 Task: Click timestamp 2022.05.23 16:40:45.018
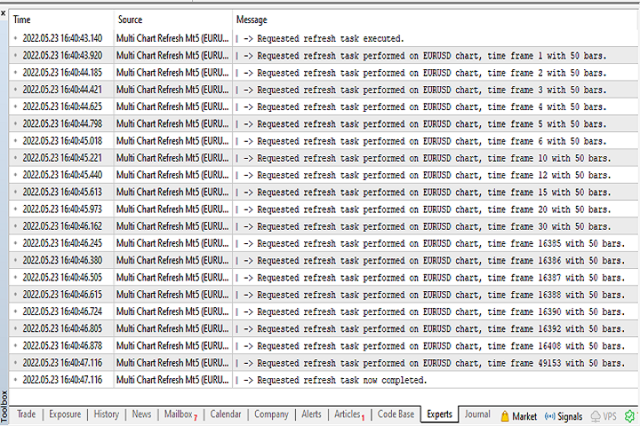62,141
